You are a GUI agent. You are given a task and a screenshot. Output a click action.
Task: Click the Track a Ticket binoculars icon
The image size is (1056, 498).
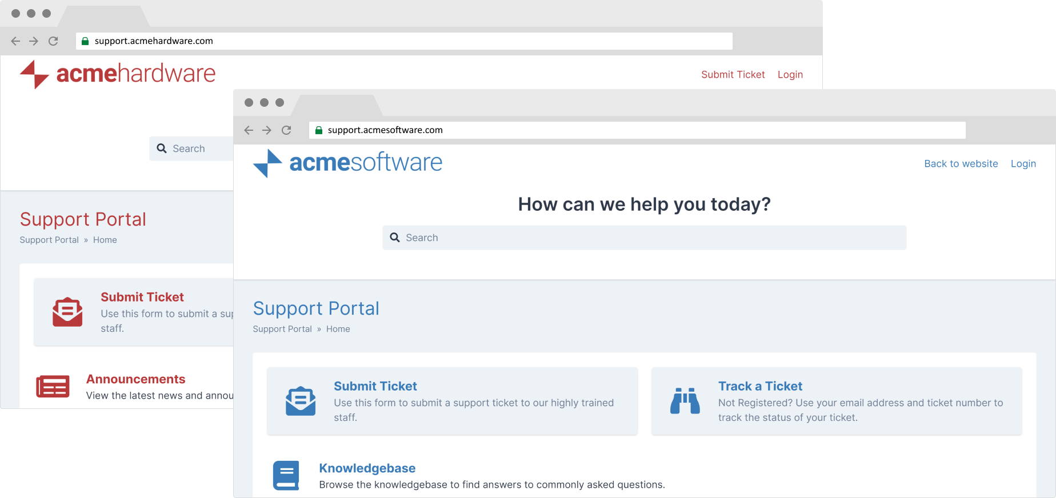click(x=685, y=401)
